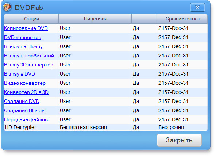Click the Срок истекает column header
This screenshot has width=215, height=156.
click(x=182, y=19)
